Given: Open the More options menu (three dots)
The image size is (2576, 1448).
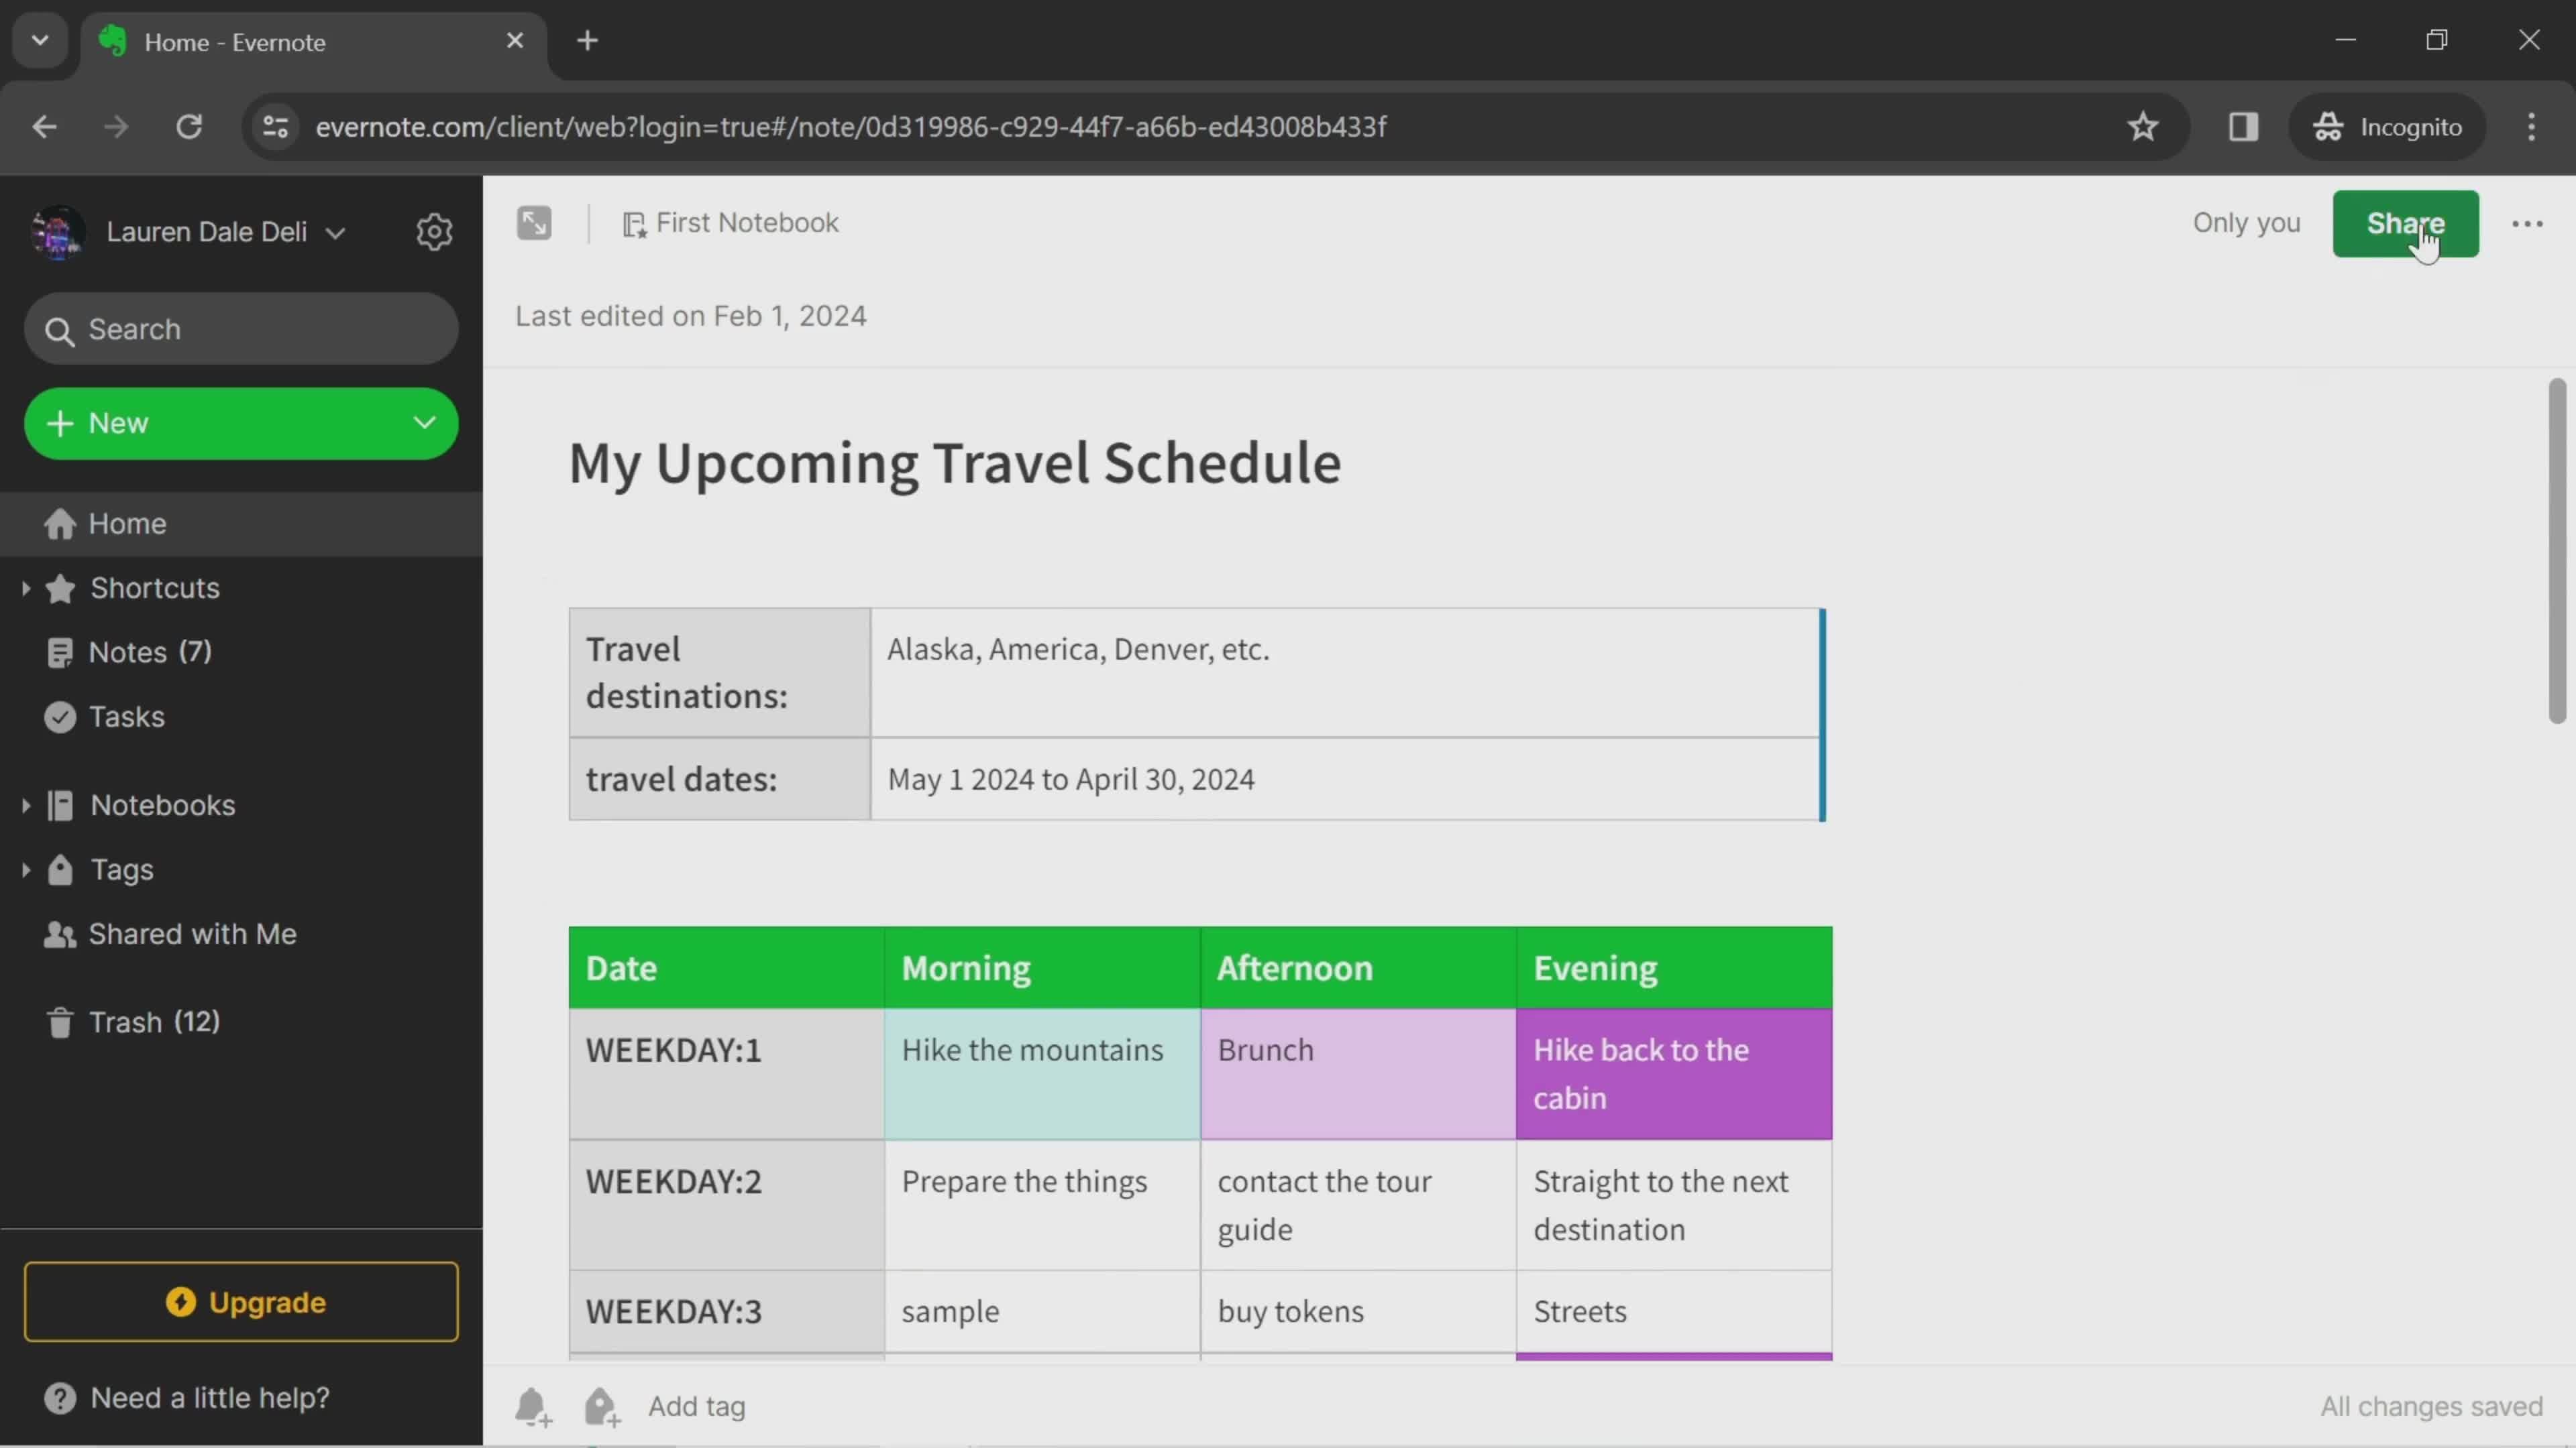Looking at the screenshot, I should point(2526,223).
